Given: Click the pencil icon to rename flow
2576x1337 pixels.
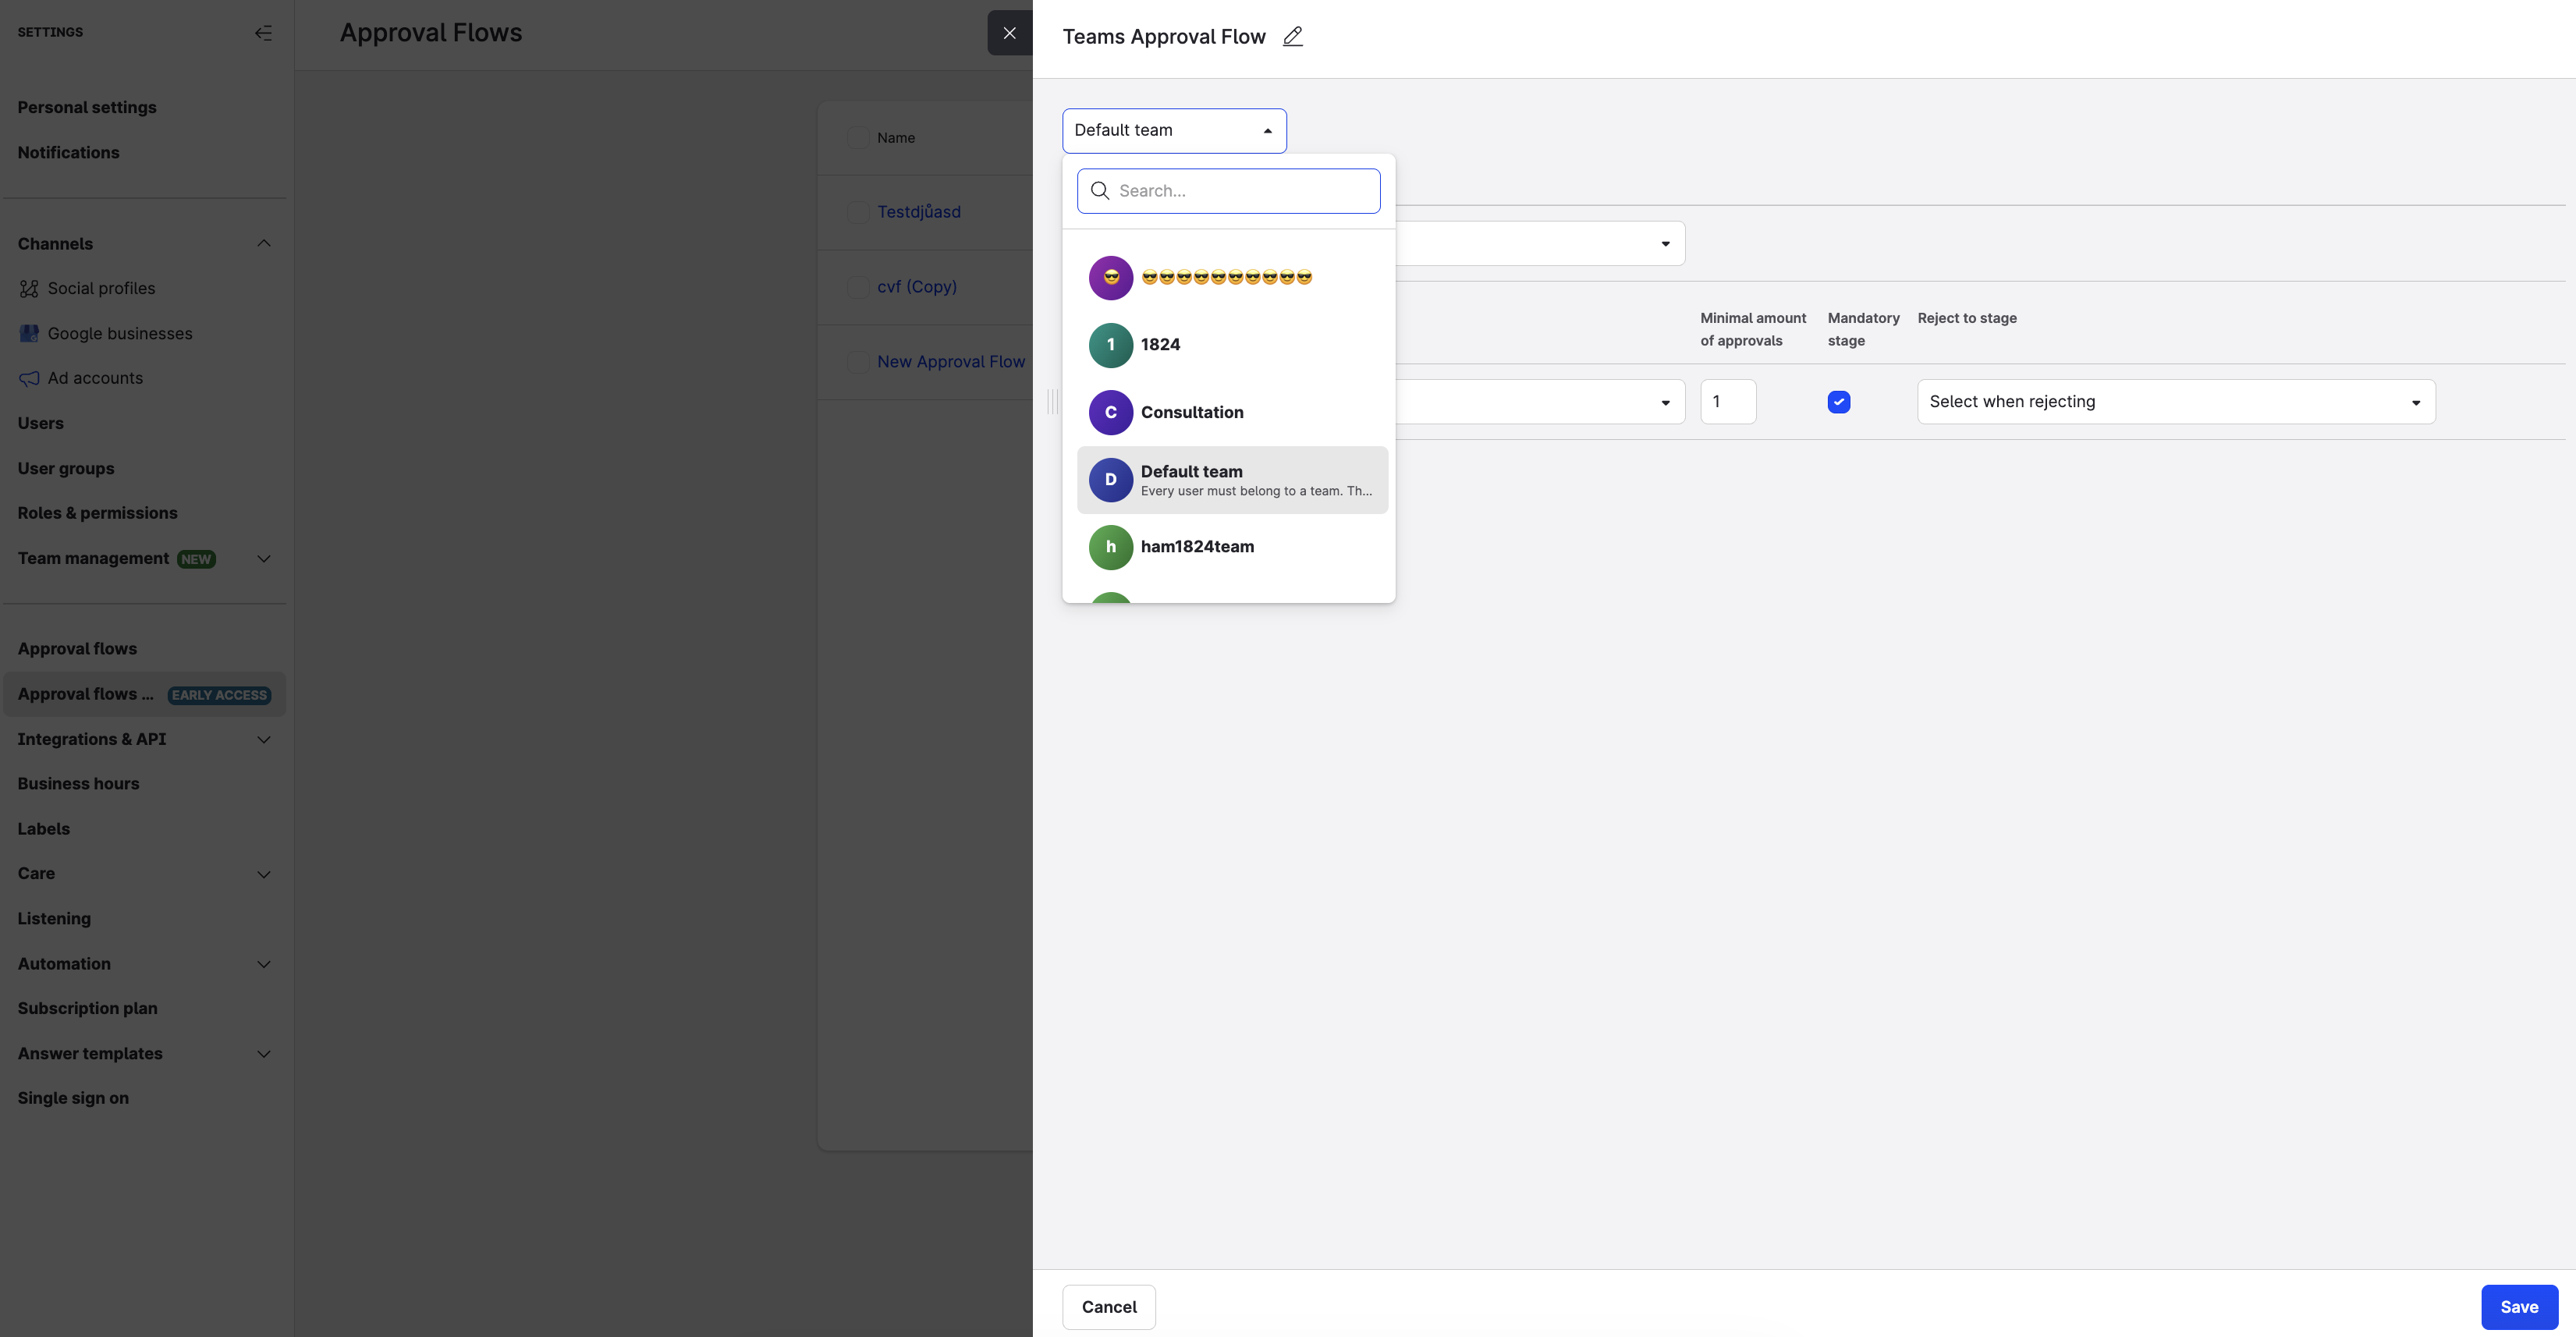Looking at the screenshot, I should [x=1293, y=37].
